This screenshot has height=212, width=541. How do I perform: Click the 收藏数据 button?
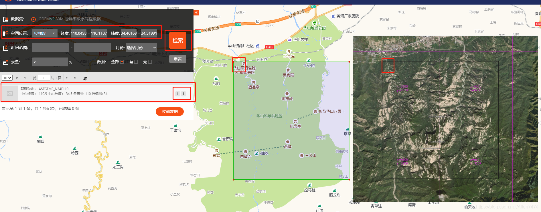pos(170,112)
